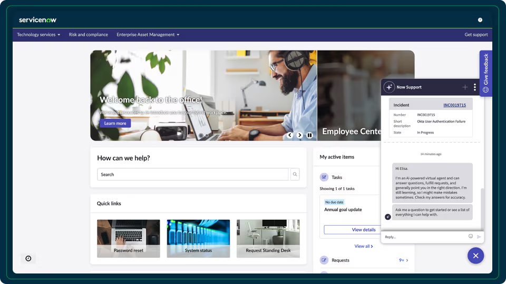Viewport: 506px width, 284px height.
Task: Click the Tasks checklist icon
Action: (324, 177)
